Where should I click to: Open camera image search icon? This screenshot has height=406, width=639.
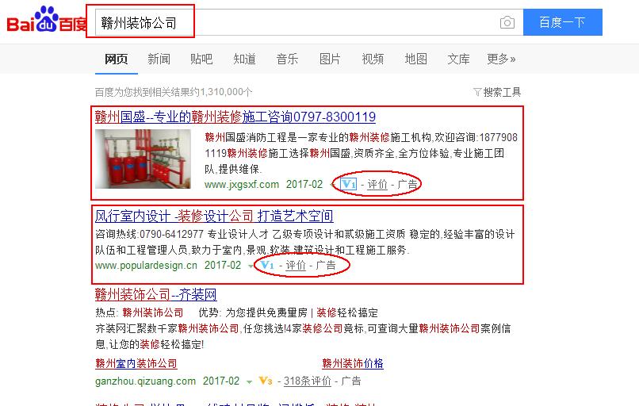(507, 22)
